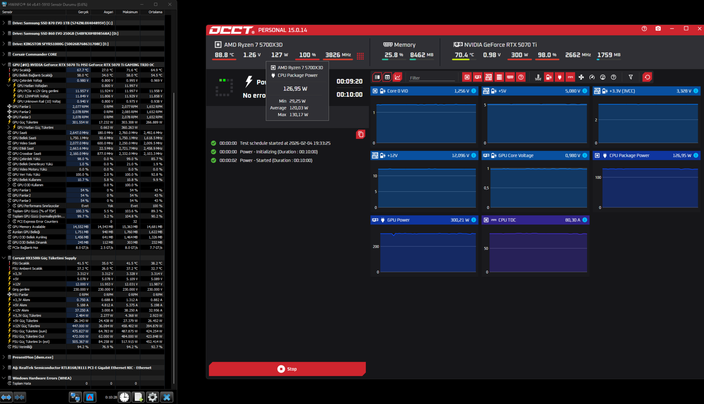Collapse the Corsair HX1500i Güç Tüketimi Supply node
Screen dimensions: 704x404
(x=4, y=258)
